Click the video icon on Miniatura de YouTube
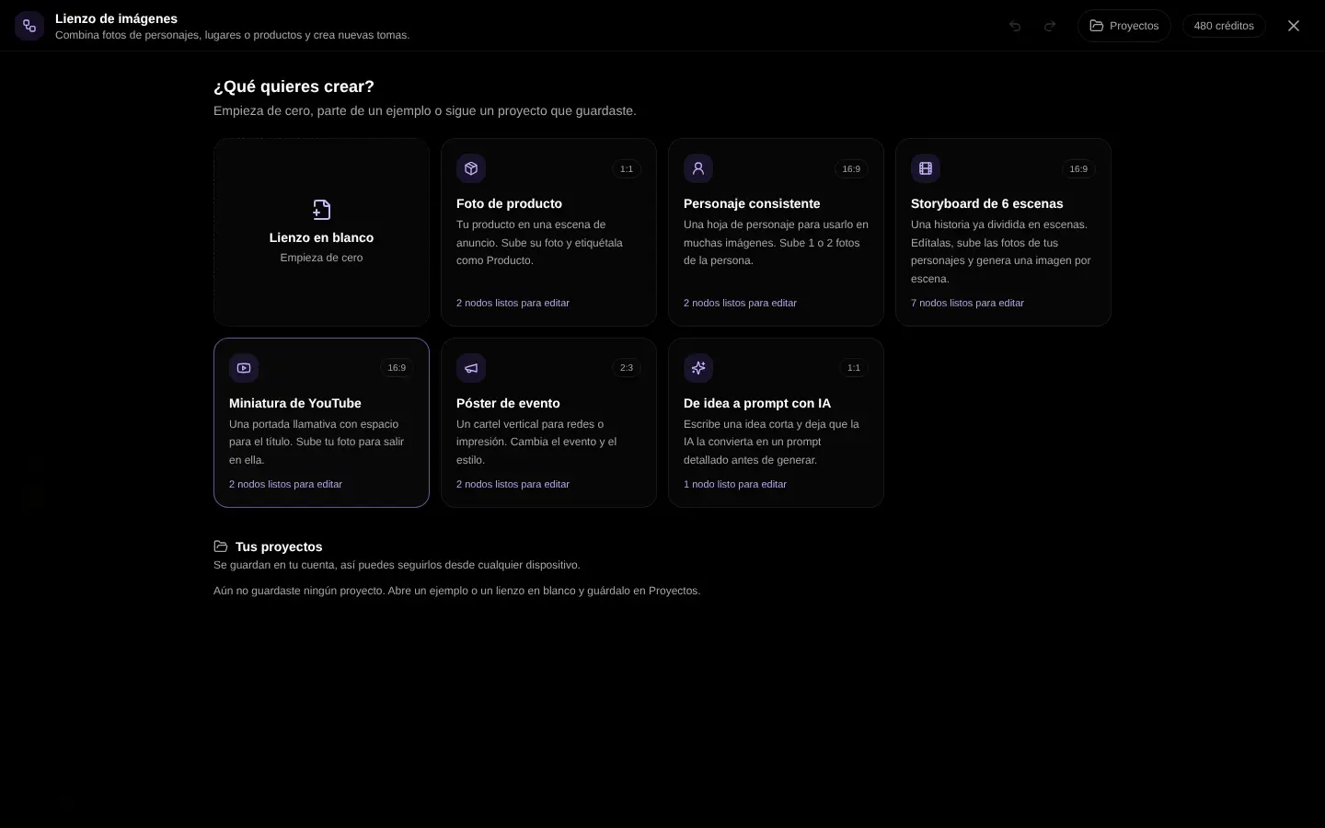1325x828 pixels. 244,368
